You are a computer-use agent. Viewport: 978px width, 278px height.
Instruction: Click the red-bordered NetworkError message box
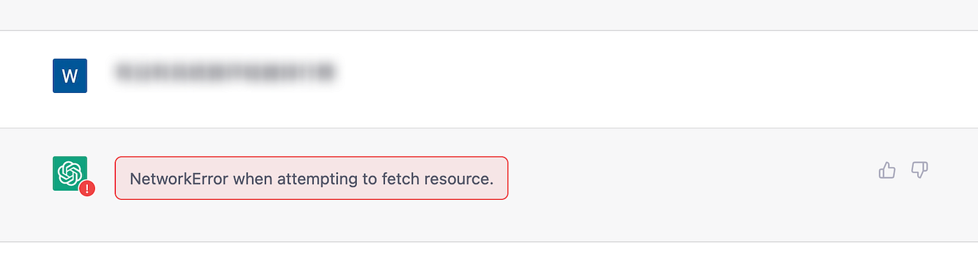coord(312,178)
